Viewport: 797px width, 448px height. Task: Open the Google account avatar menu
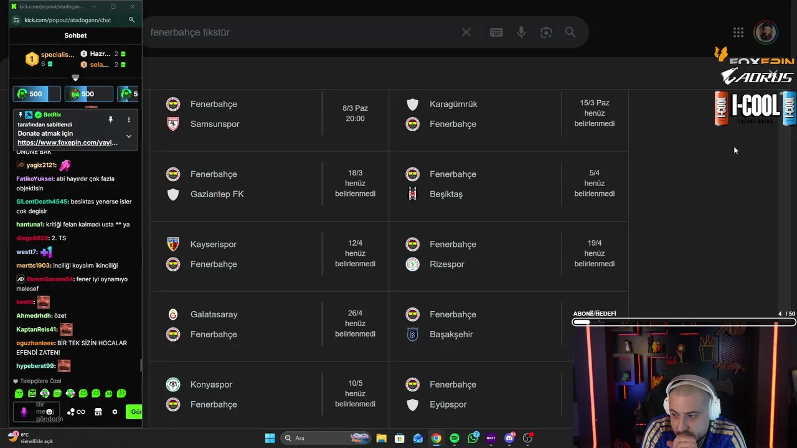tap(765, 32)
